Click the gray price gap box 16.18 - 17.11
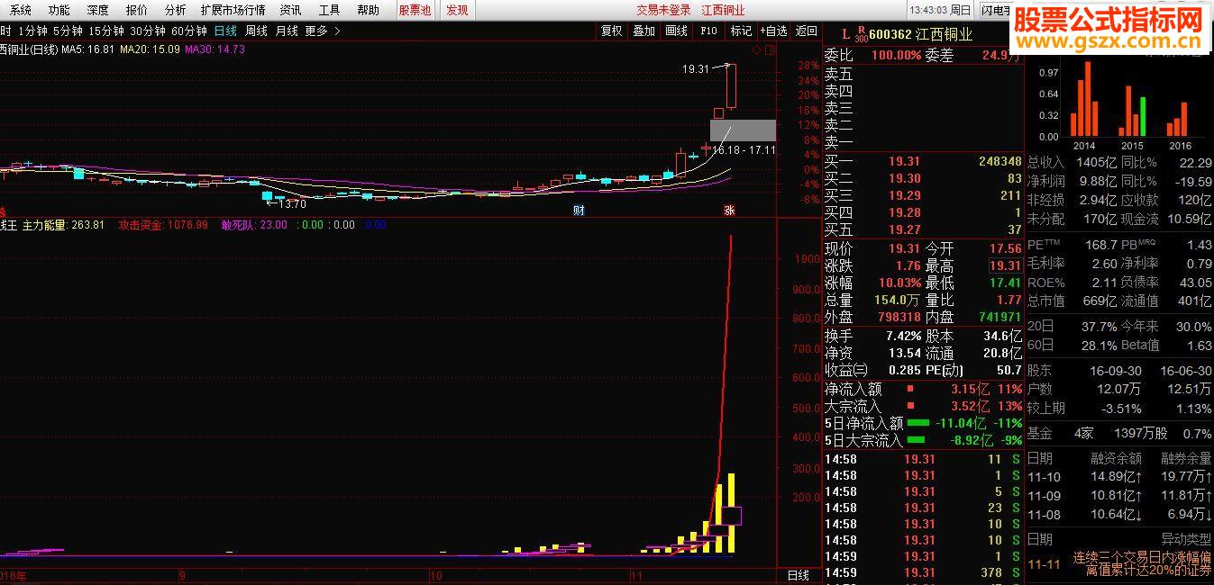This screenshot has width=1214, height=585. 743,130
